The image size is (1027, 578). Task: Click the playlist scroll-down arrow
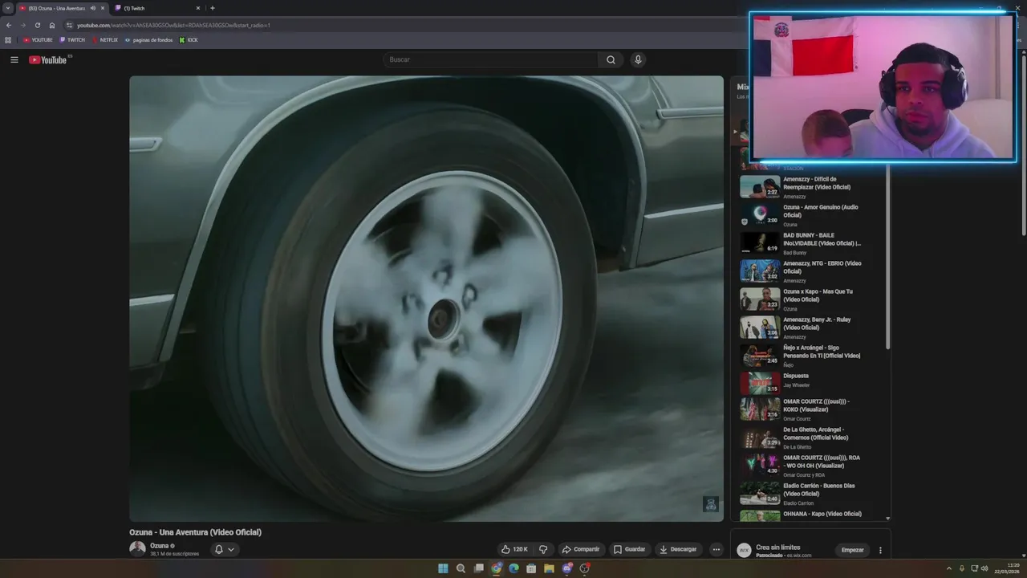point(887,518)
